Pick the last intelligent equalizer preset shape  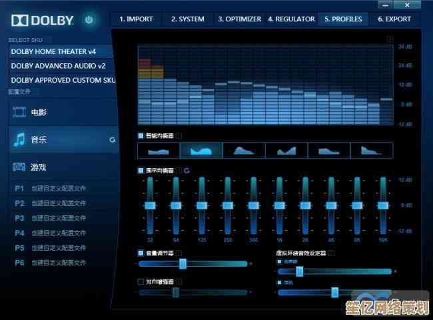click(x=372, y=151)
